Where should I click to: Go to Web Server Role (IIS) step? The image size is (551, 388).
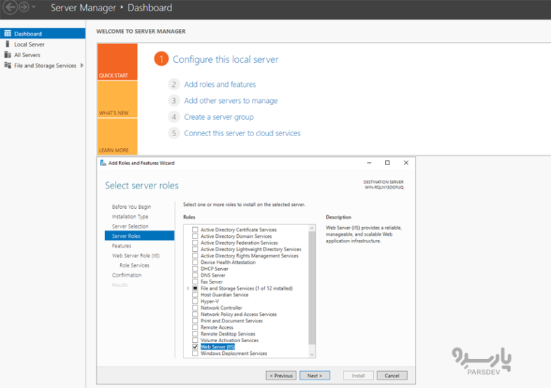135,255
